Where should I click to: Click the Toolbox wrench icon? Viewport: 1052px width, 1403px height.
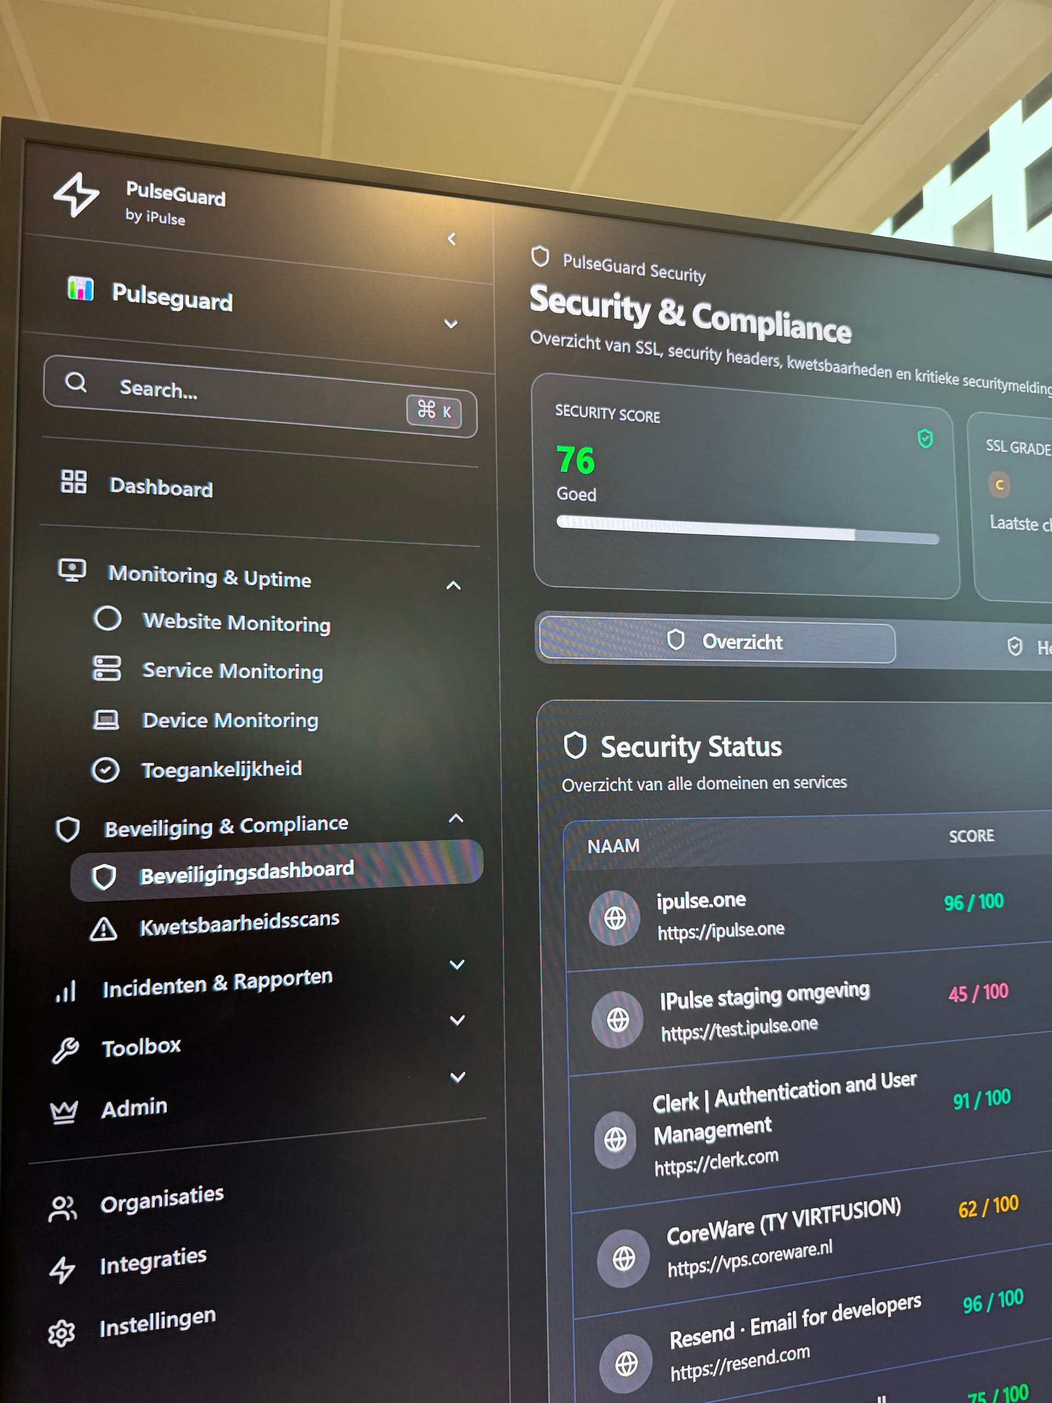(x=65, y=1051)
